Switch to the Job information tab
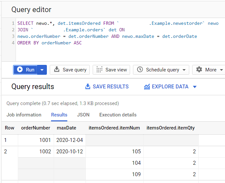This screenshot has width=225, height=183. coord(24,115)
